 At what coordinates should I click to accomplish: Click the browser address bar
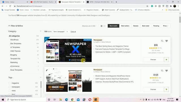click(80, 6)
